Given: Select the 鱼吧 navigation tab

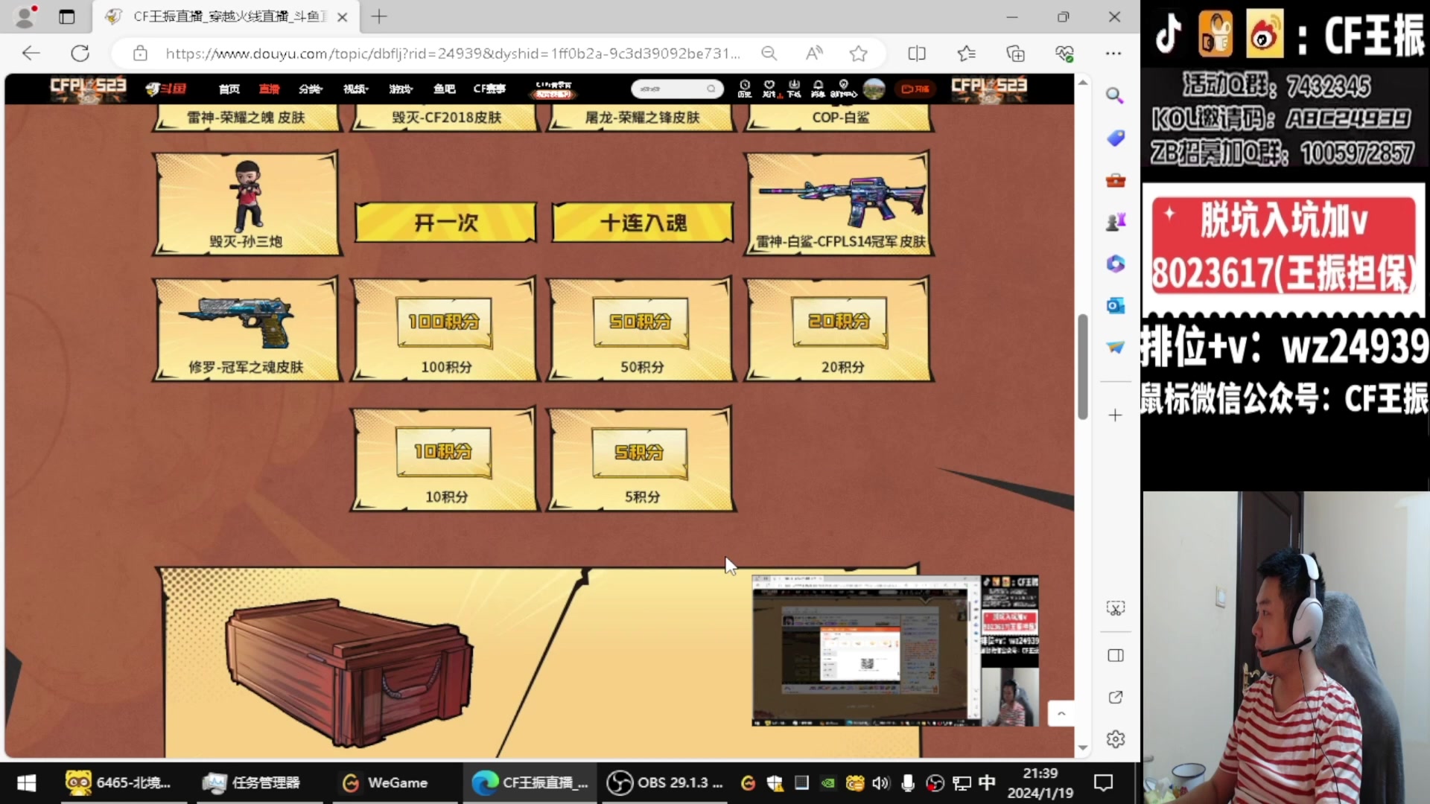Looking at the screenshot, I should click(x=444, y=89).
